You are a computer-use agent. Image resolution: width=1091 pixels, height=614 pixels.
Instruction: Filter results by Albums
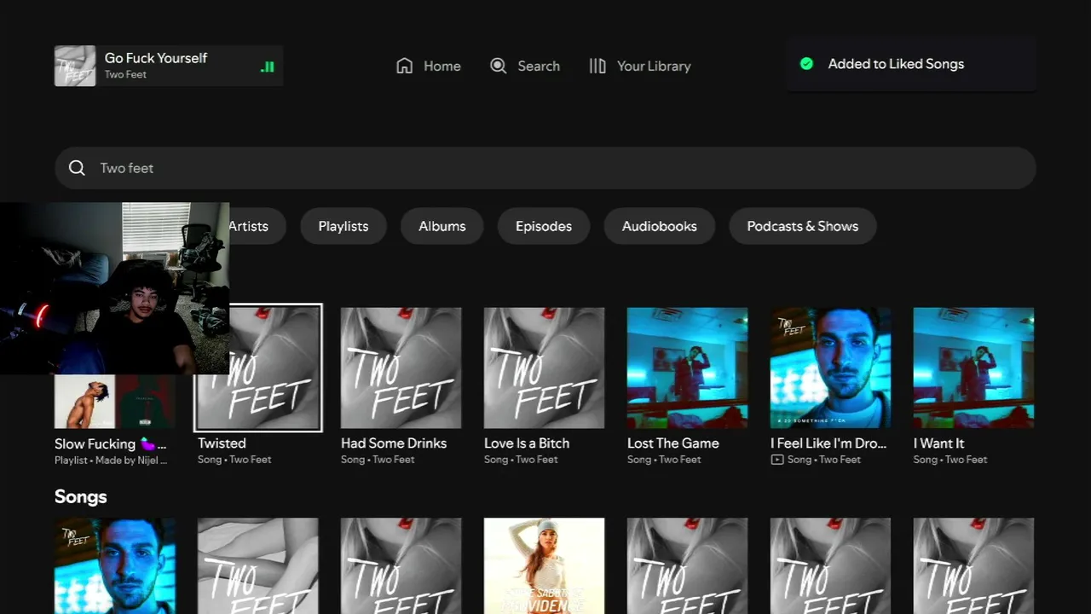pyautogui.click(x=442, y=226)
